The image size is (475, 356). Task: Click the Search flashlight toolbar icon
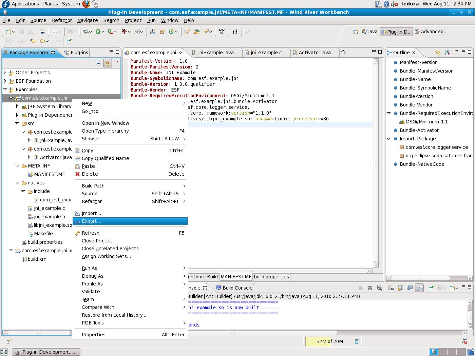(206, 32)
